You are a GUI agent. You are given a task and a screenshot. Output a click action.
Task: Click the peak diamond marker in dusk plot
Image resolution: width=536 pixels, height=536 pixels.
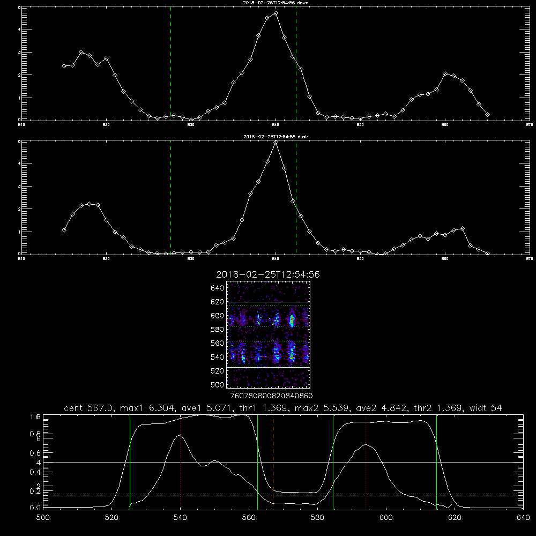(x=276, y=143)
